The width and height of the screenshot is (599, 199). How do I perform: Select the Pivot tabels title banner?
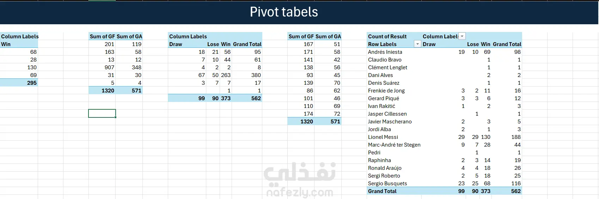[284, 12]
